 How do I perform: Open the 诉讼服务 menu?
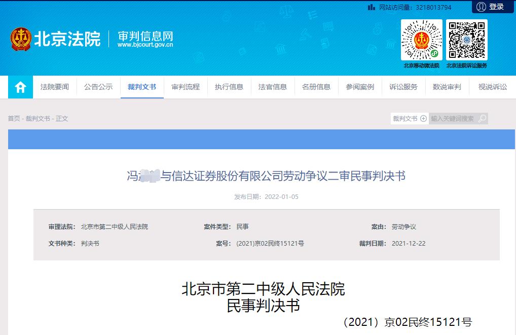tap(403, 87)
